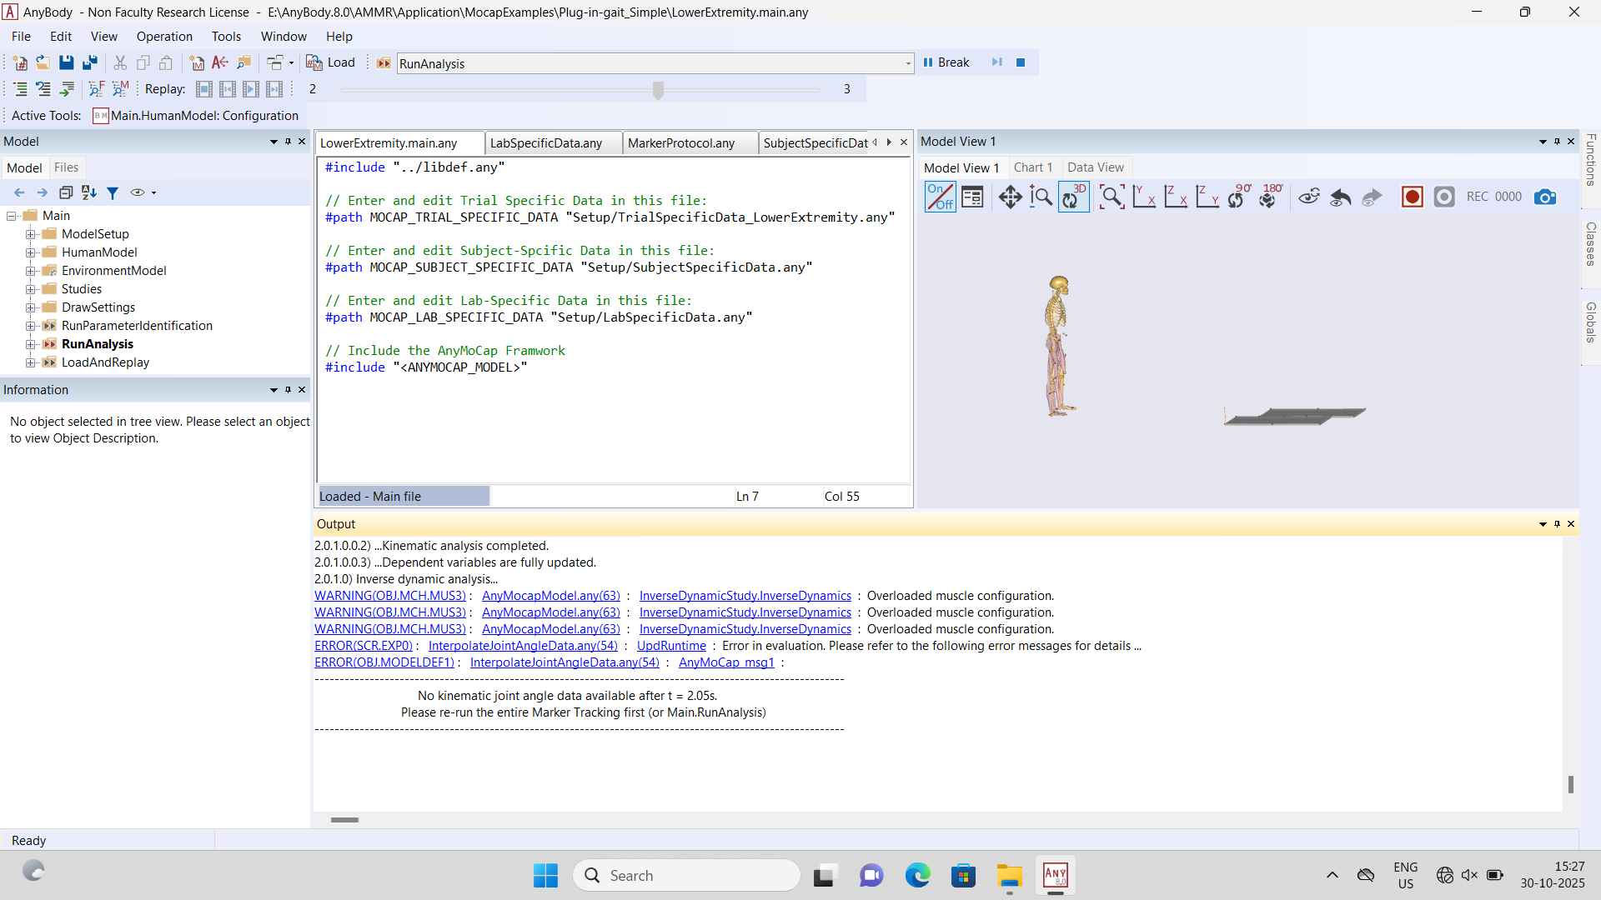Start video recording with red record button
The image size is (1601, 900).
pos(1412,197)
